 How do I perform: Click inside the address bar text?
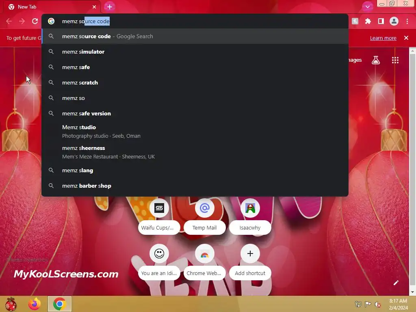86,21
